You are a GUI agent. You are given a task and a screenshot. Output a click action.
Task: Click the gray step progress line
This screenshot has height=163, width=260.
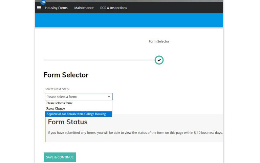point(98,60)
